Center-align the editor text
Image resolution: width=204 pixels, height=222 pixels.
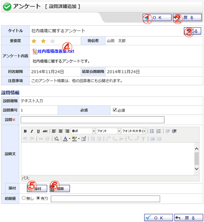(61, 131)
